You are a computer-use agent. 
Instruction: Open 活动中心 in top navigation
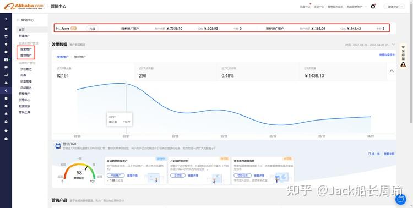[x=319, y=7]
